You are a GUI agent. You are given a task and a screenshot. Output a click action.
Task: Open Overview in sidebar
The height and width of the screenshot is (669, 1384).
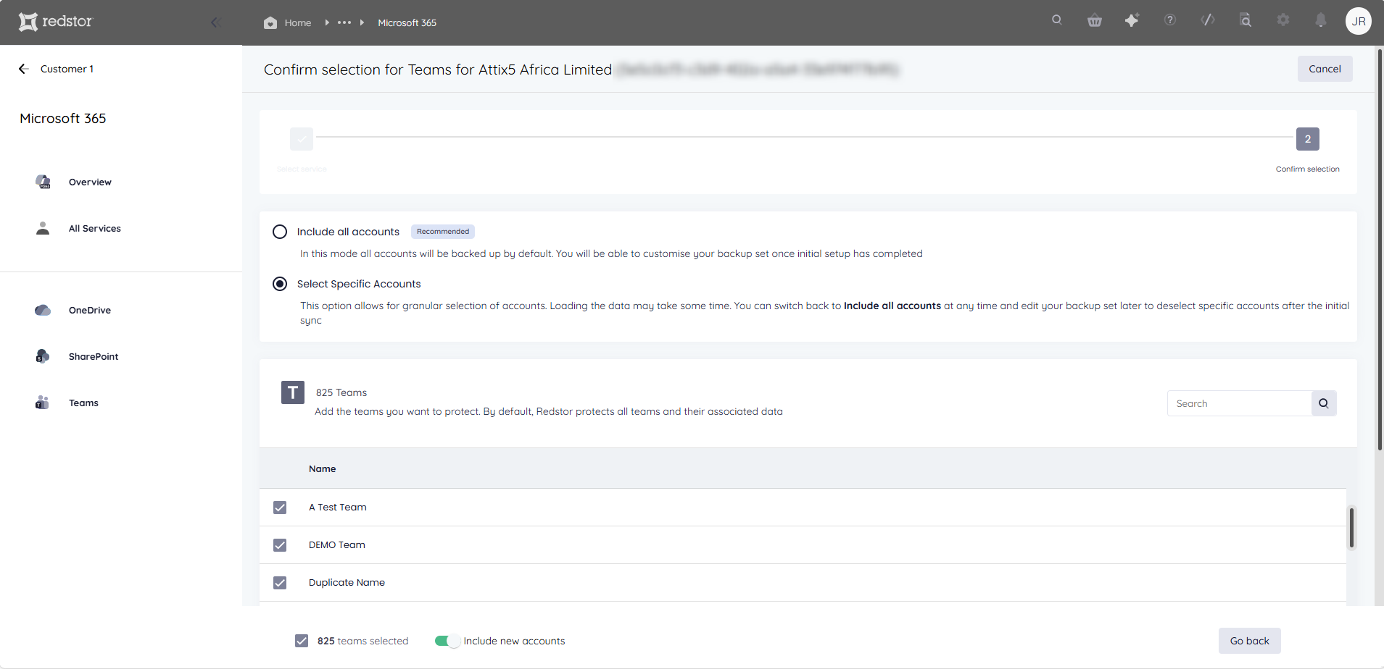coord(90,182)
